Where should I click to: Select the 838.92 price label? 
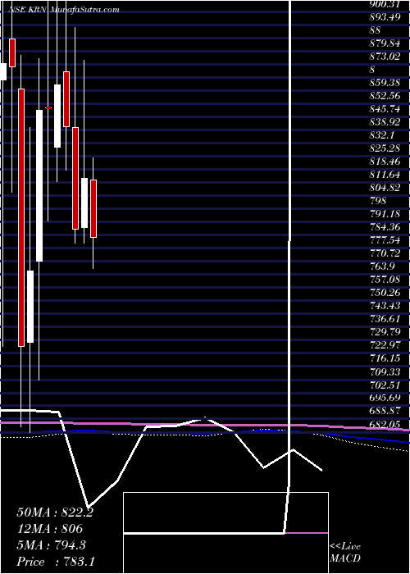[385, 122]
